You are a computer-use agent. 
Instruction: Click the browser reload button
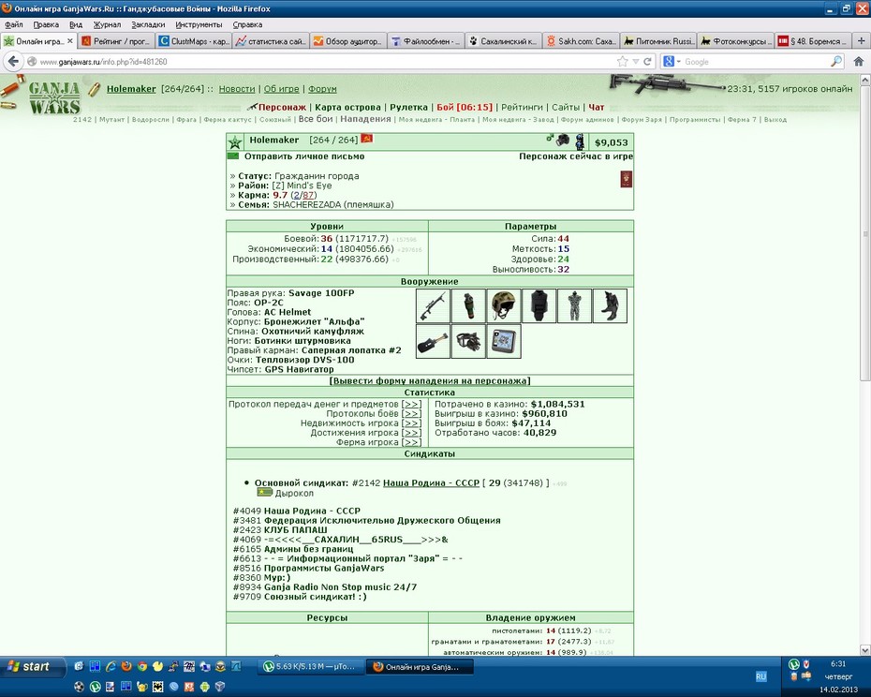(647, 62)
